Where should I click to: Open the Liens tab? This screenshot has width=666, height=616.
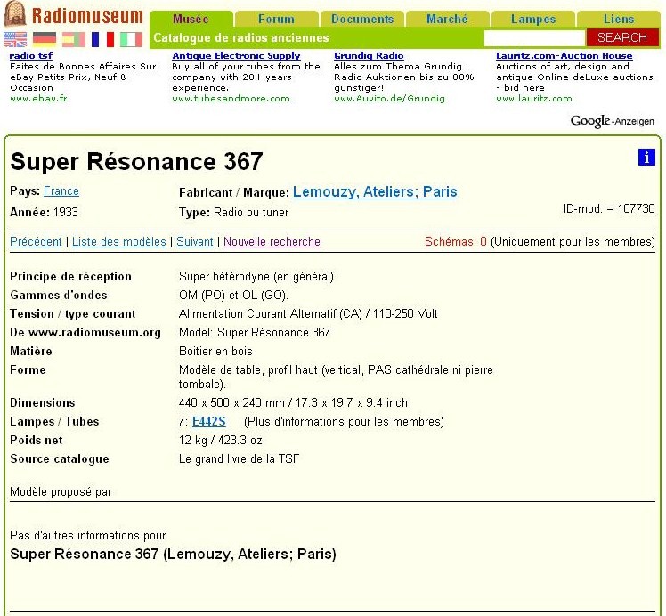click(x=619, y=19)
